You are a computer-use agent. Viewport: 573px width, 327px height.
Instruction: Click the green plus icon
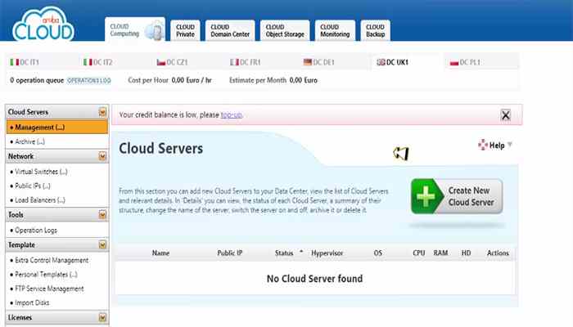click(426, 196)
